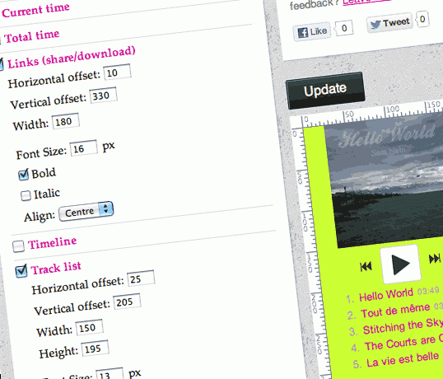Uncheck the Track list checkbox
The width and height of the screenshot is (443, 379).
pos(21,271)
